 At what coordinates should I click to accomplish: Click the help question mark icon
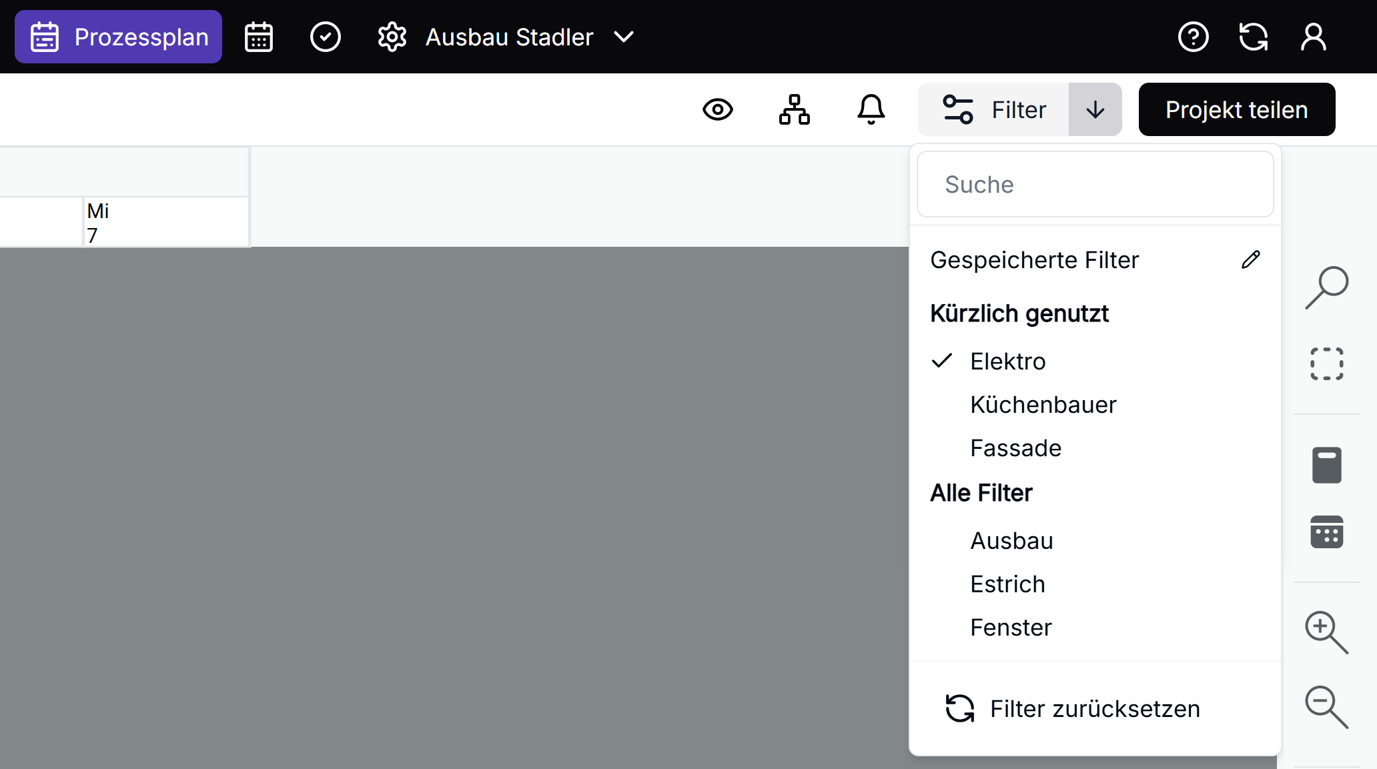click(x=1193, y=37)
